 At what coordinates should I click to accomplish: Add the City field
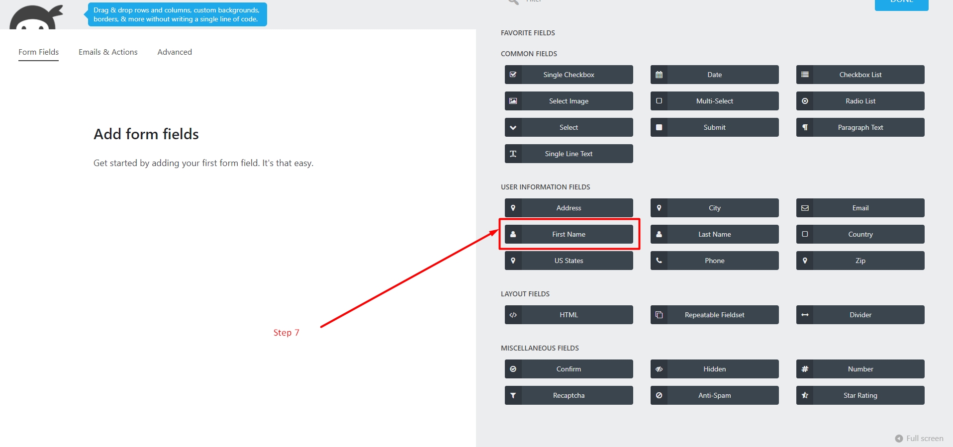point(714,208)
